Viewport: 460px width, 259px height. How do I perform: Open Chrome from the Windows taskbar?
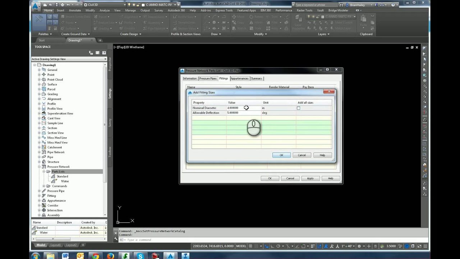click(x=96, y=256)
